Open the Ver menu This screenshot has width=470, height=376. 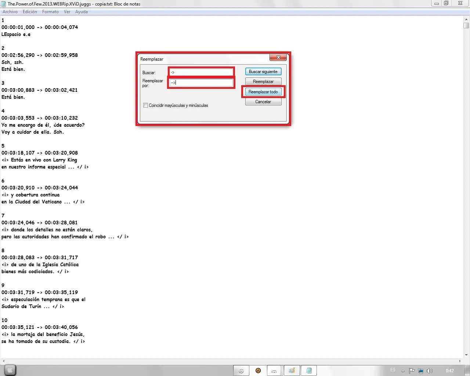pyautogui.click(x=67, y=12)
